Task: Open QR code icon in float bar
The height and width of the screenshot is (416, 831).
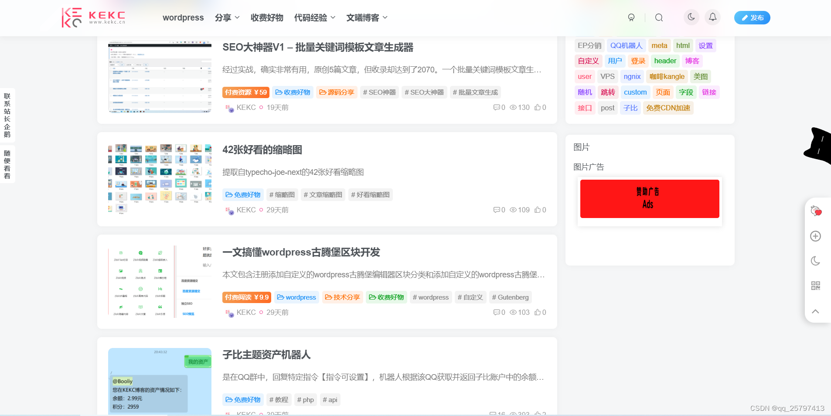Action: [x=816, y=286]
